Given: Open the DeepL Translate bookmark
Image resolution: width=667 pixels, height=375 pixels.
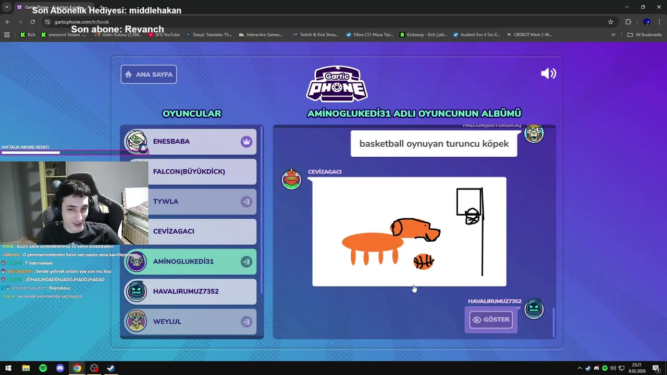Looking at the screenshot, I should tap(208, 35).
